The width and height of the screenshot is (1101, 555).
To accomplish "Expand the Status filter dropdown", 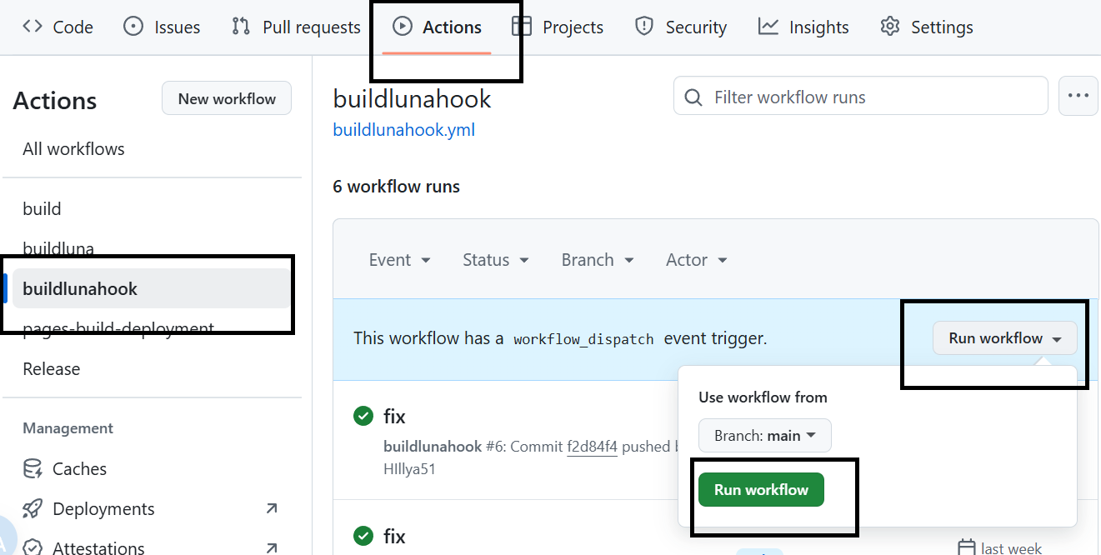I will point(496,260).
